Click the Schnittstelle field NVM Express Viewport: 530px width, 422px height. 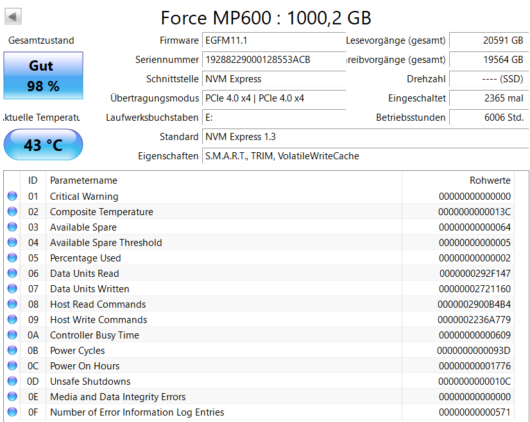pyautogui.click(x=274, y=79)
